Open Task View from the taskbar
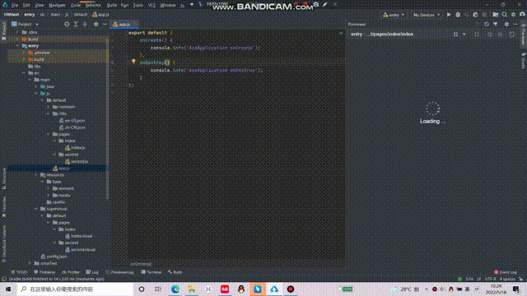The height and width of the screenshot is (296, 527). [x=157, y=289]
